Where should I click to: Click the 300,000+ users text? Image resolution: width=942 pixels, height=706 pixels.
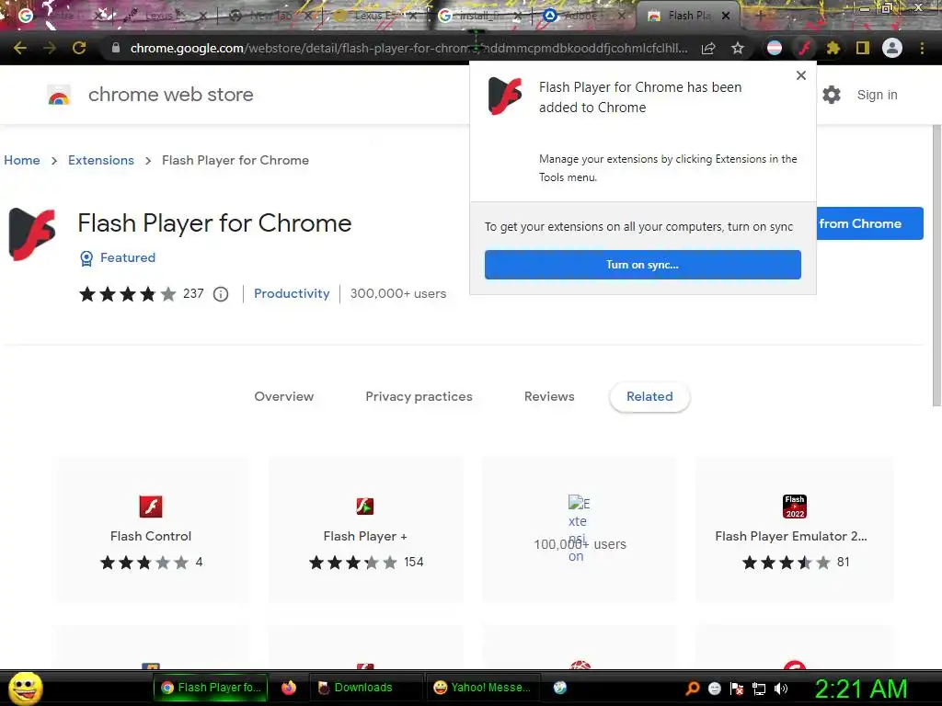398,293
